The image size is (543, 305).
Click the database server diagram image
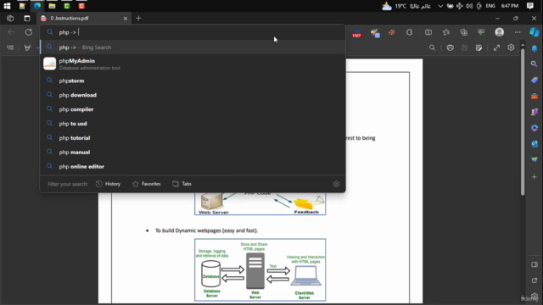tap(260, 269)
